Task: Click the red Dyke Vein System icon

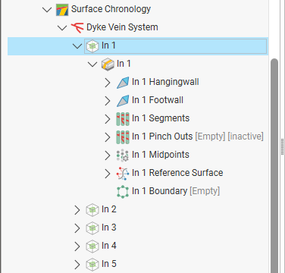Action: (x=77, y=27)
